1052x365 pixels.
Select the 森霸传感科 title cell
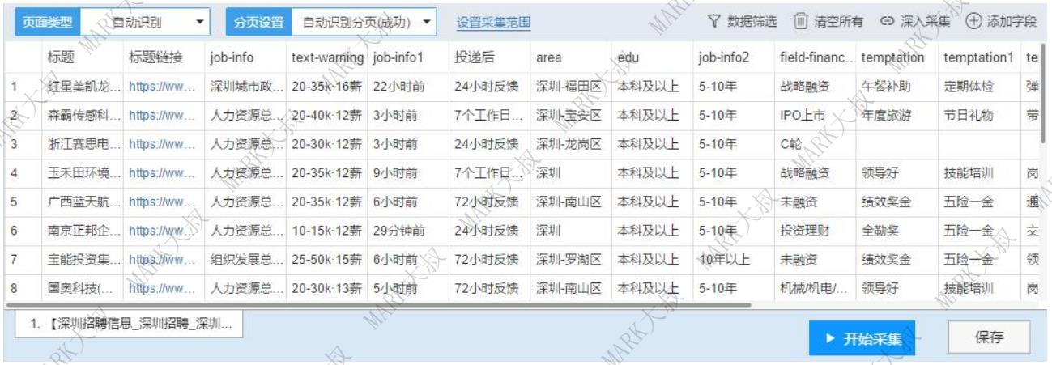[82, 116]
